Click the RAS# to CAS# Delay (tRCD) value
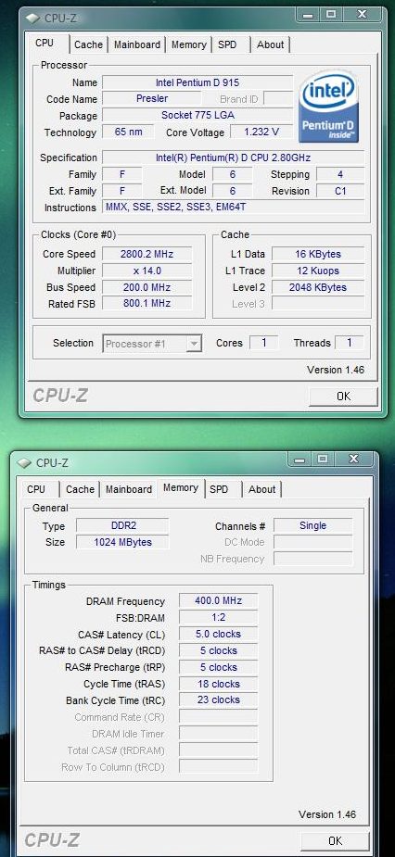This screenshot has height=857, width=395. [x=218, y=651]
